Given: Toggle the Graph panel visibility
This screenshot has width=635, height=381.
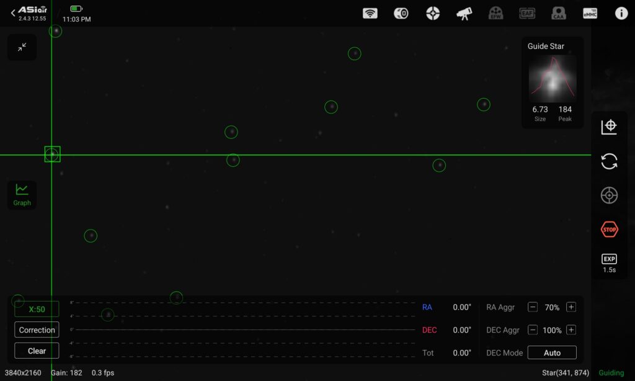Looking at the screenshot, I should [22, 195].
